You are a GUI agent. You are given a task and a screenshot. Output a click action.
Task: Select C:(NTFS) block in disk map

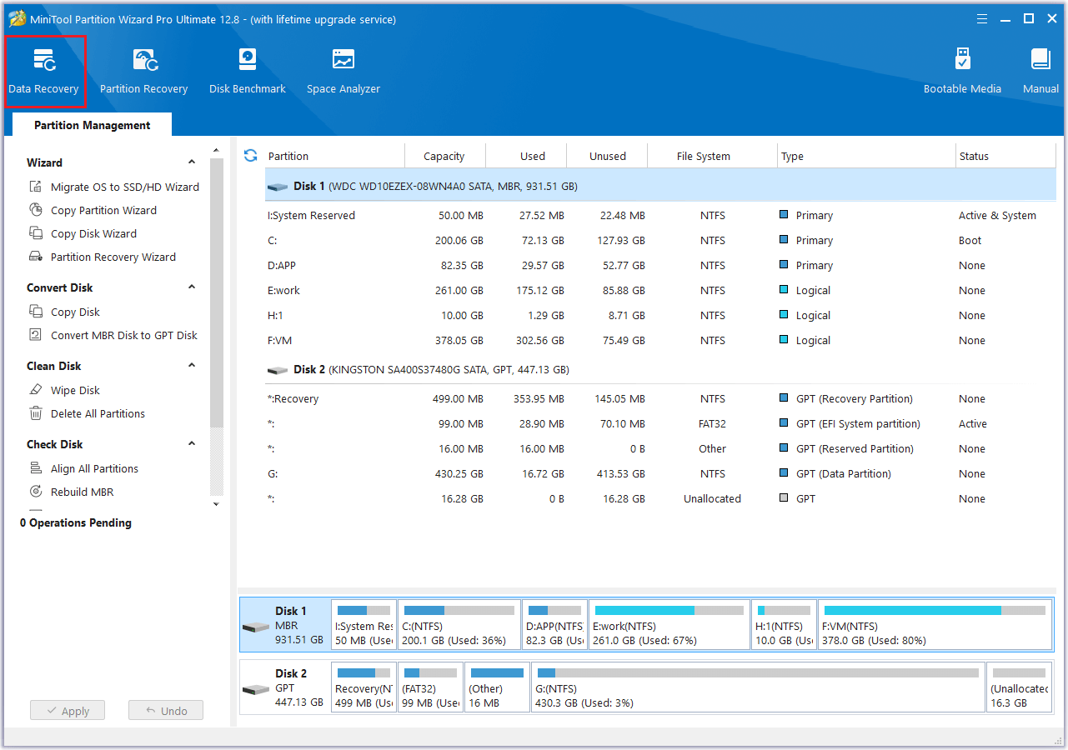point(459,625)
